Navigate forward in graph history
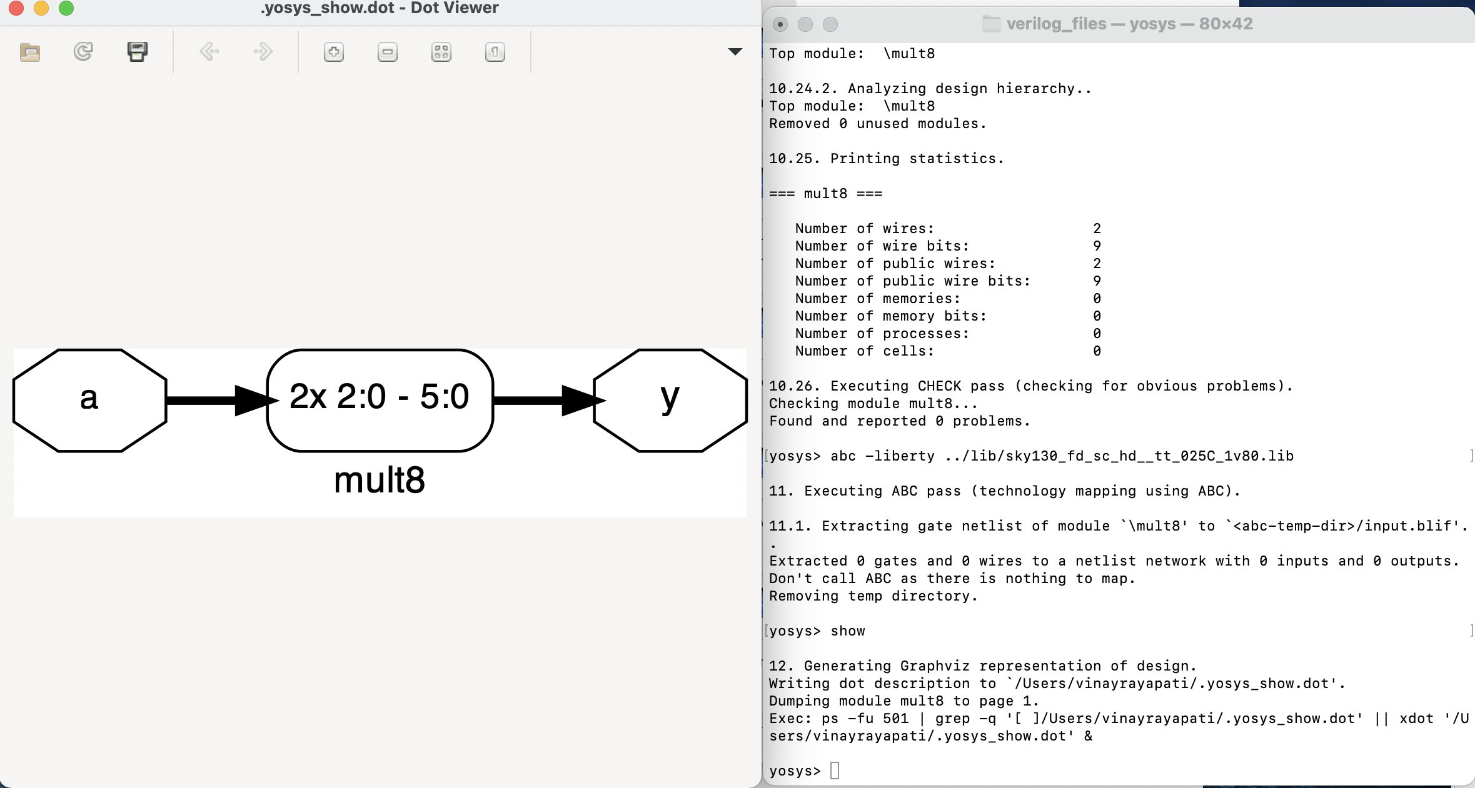1475x788 pixels. point(262,52)
